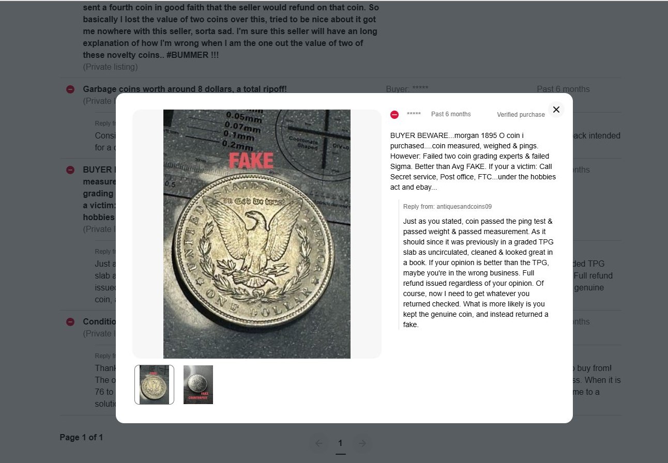Click the antiquesandcoins09 reply header

pyautogui.click(x=447, y=206)
